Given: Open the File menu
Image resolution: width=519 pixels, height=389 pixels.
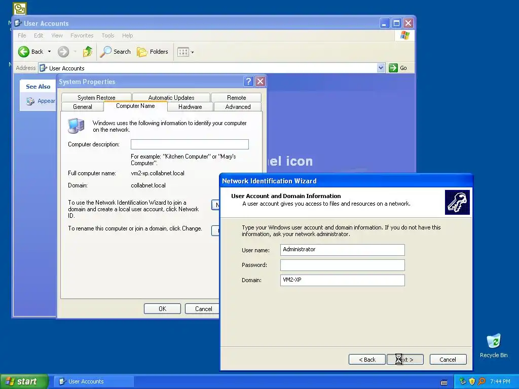Looking at the screenshot, I should point(22,35).
